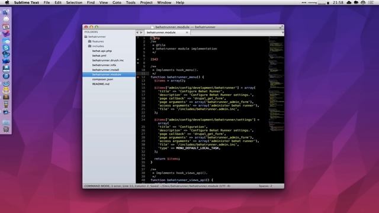
Task: Click the file icon in the title bar
Action: [152, 27]
